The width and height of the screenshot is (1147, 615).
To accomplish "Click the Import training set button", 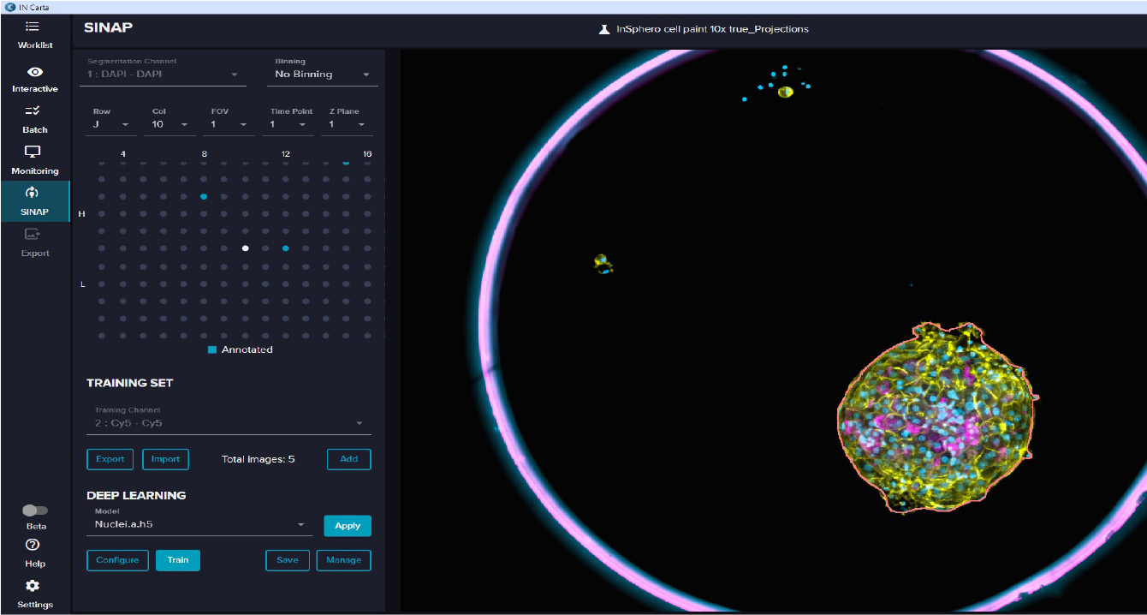I will (x=165, y=459).
